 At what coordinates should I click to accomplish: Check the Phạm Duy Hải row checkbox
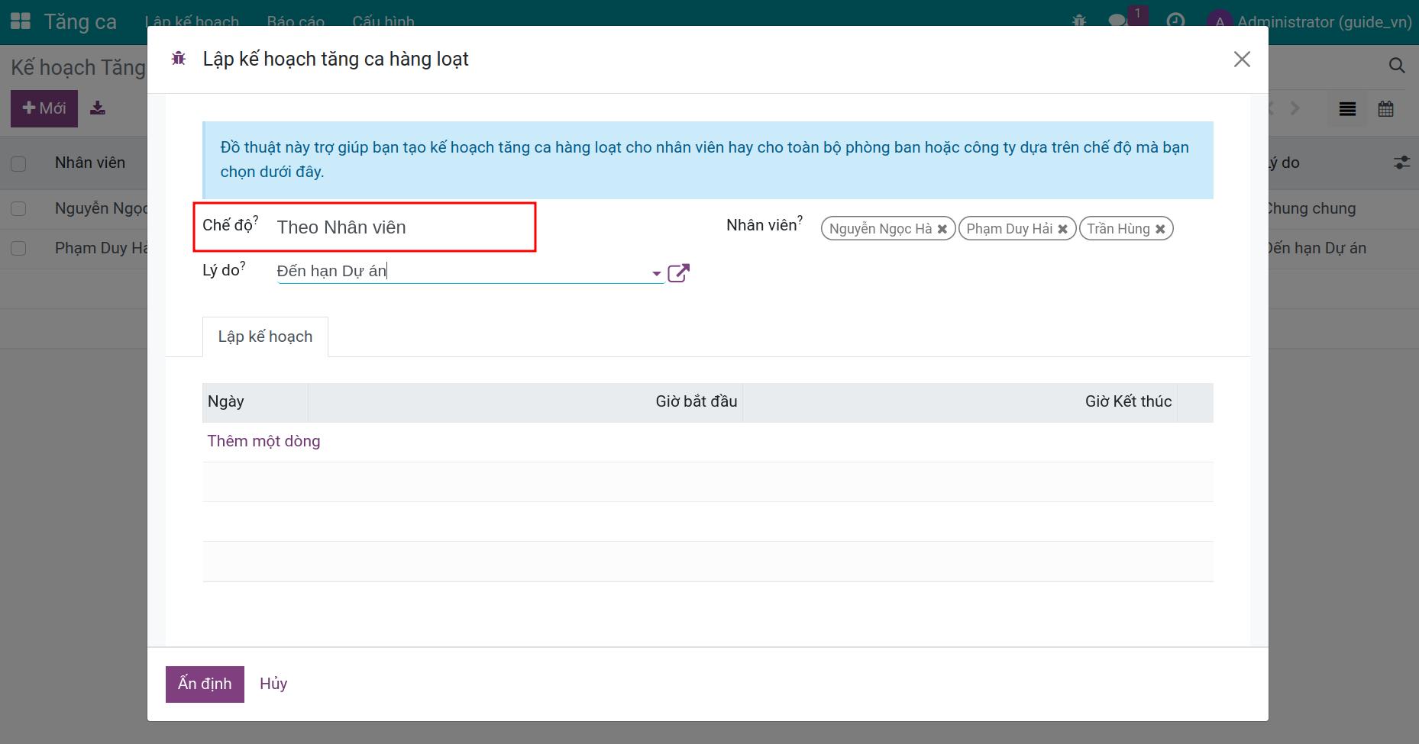[18, 249]
